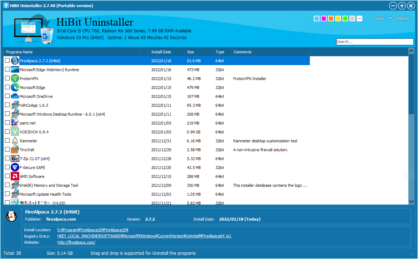The image size is (418, 259).
Task: Open more theme colors ellipsis button
Action: (359, 18)
